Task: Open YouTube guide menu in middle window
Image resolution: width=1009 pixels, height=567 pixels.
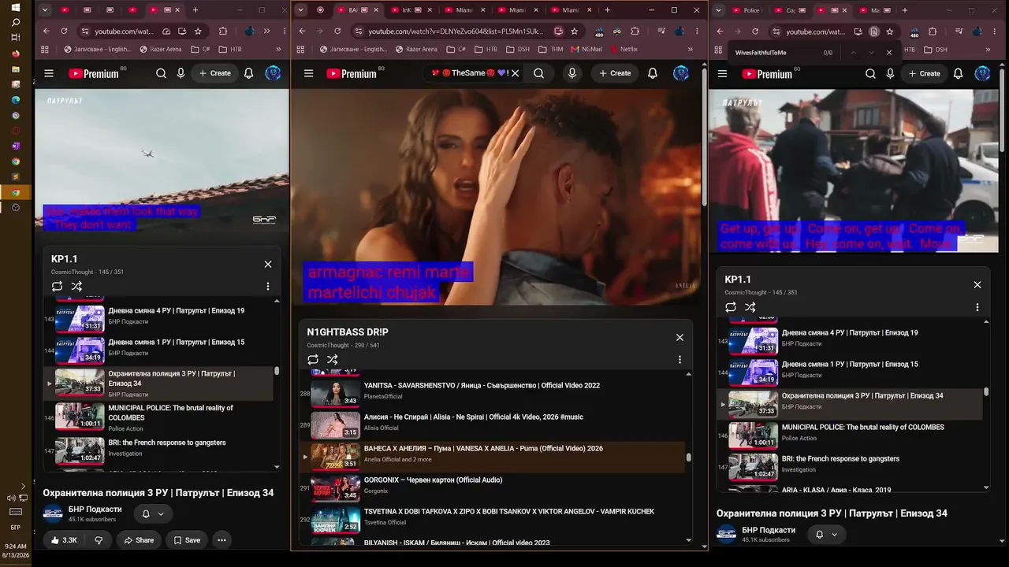Action: coord(308,73)
